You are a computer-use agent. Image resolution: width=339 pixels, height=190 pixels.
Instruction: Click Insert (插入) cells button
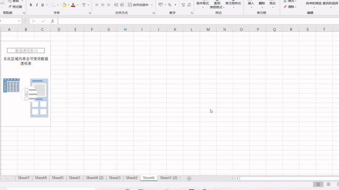click(x=251, y=4)
